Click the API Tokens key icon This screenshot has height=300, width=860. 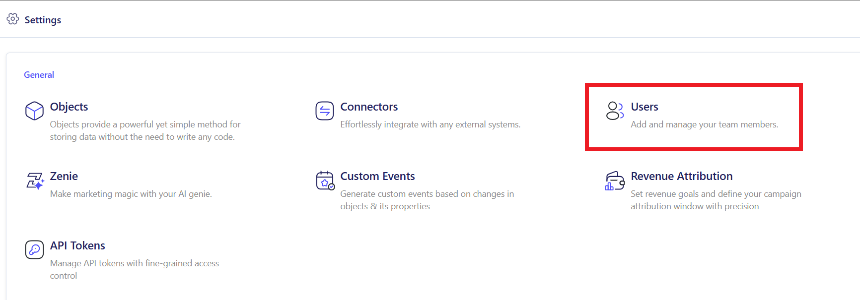34,249
